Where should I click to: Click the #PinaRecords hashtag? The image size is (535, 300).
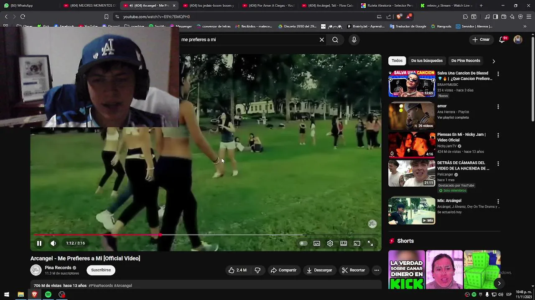click(x=101, y=286)
